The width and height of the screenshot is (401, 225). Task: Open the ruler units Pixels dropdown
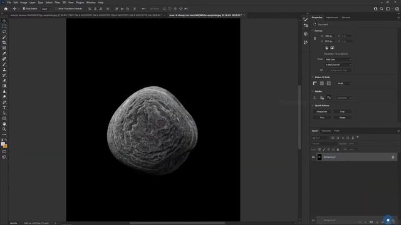[344, 83]
